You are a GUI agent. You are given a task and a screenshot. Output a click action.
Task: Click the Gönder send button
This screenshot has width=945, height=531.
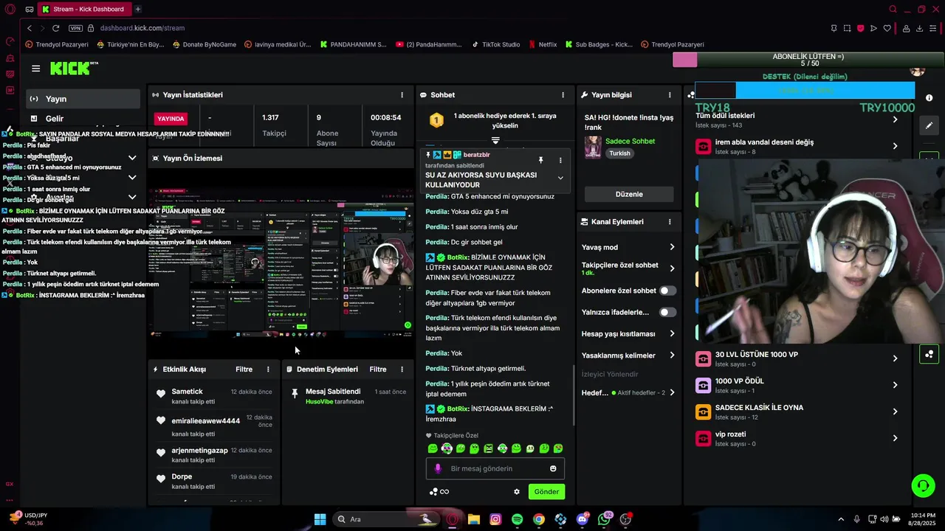point(546,492)
